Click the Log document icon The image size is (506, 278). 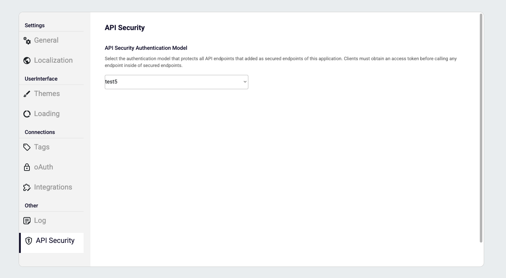(x=27, y=221)
